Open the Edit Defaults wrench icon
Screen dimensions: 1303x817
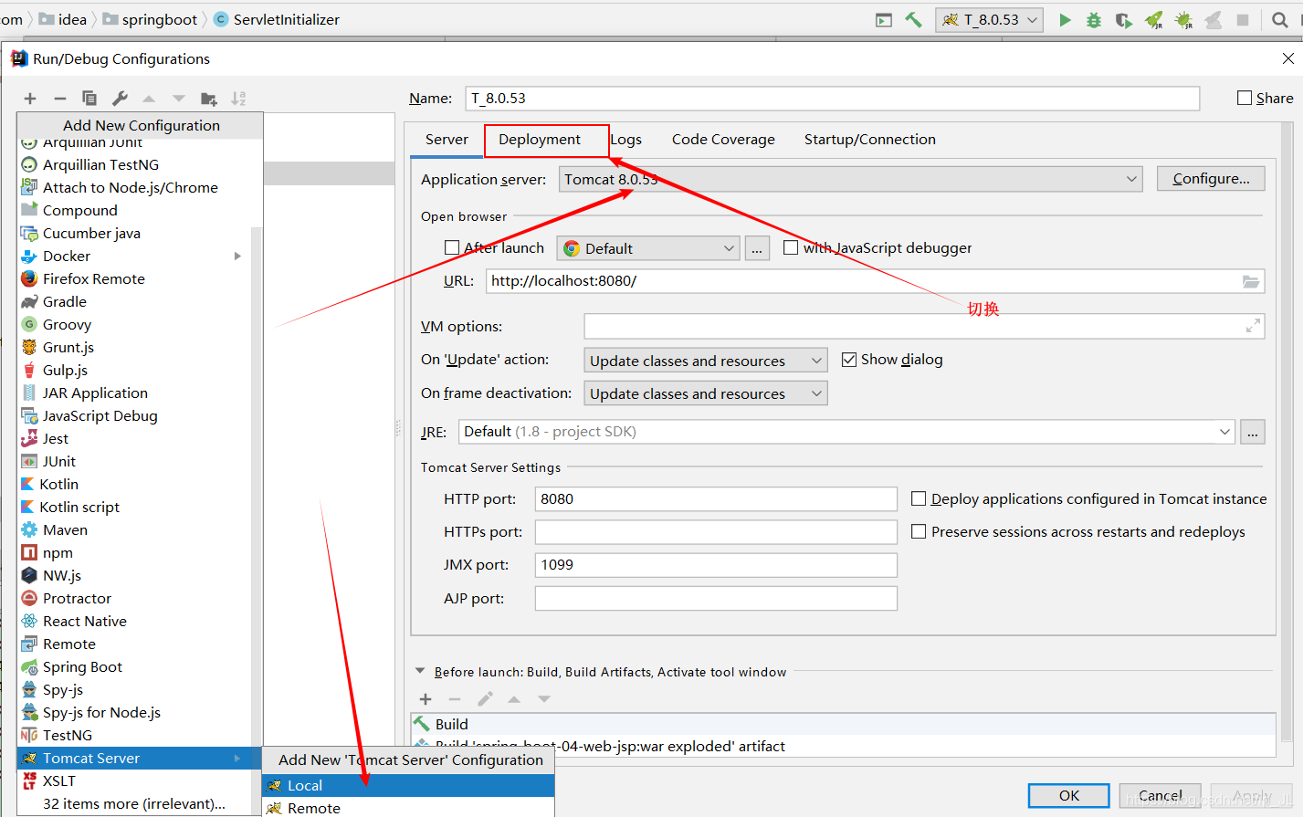point(120,99)
